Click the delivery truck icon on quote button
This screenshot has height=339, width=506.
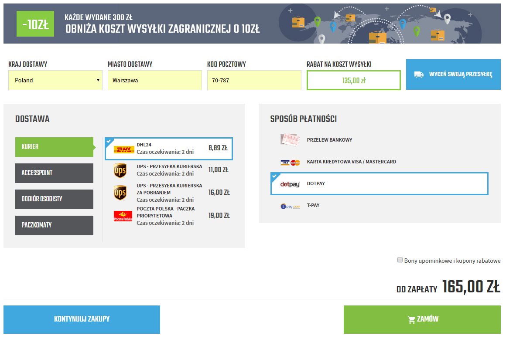point(419,75)
